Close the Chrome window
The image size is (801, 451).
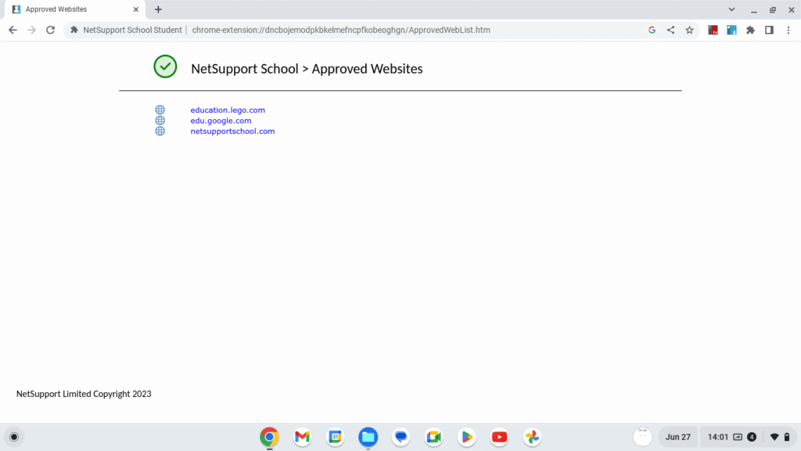[x=792, y=9]
